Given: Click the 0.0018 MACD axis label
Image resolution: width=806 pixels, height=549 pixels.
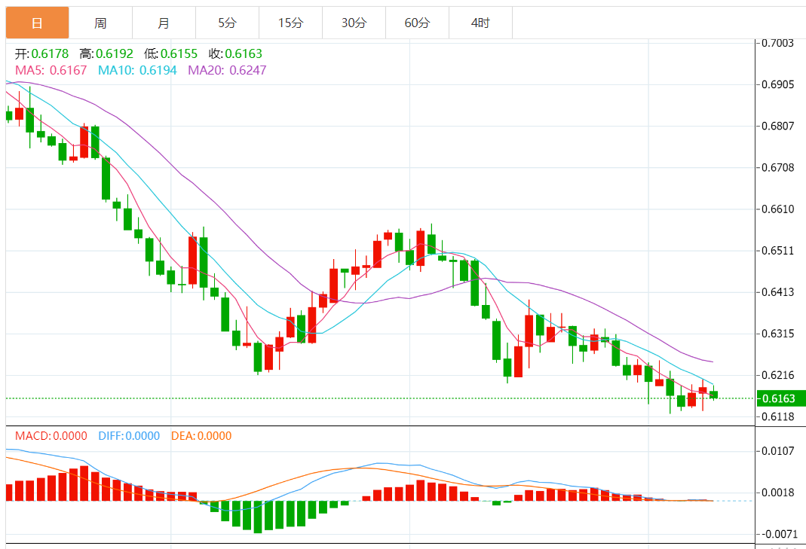Looking at the screenshot, I should point(777,493).
